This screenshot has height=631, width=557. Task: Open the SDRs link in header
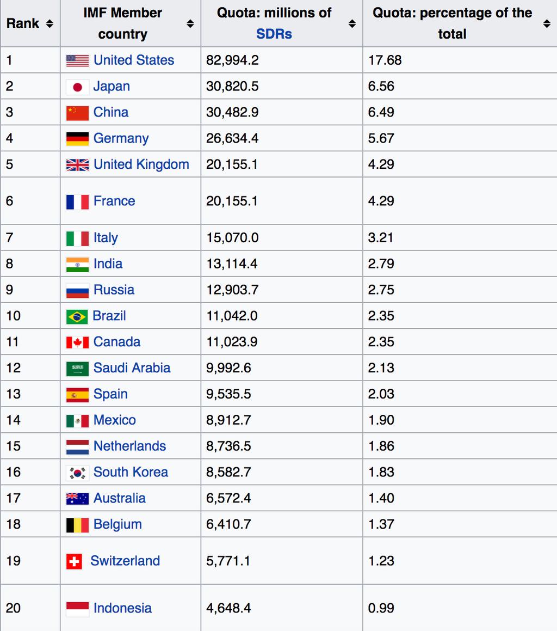274,34
